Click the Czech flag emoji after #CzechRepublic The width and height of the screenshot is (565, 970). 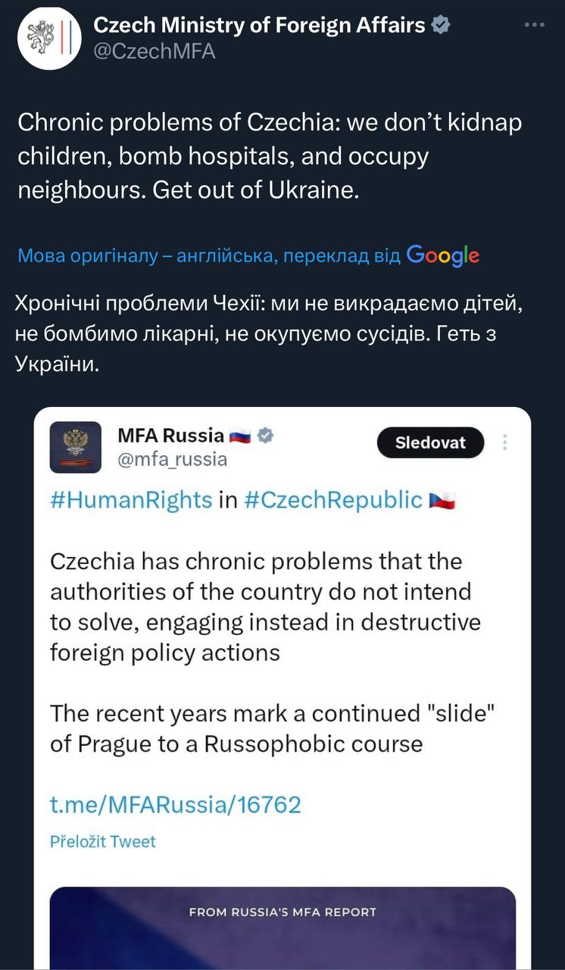point(442,501)
